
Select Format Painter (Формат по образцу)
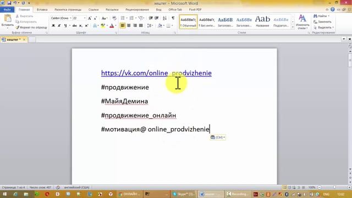[31, 28]
